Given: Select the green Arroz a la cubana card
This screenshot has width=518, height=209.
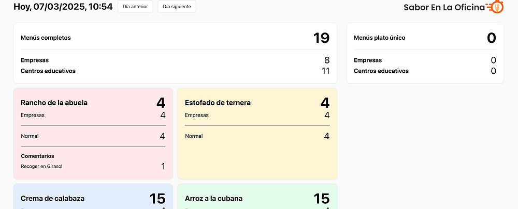Looking at the screenshot, I should (257, 196).
